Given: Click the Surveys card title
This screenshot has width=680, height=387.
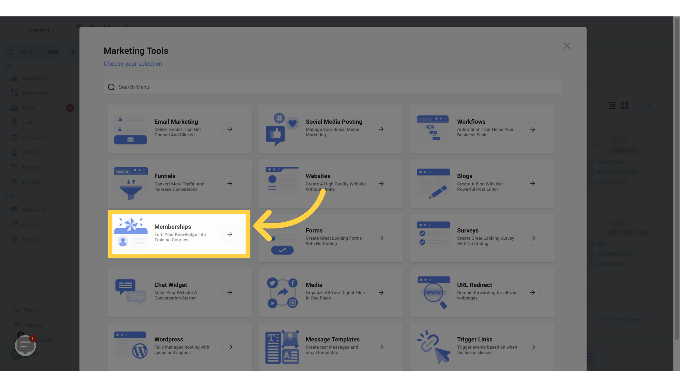Looking at the screenshot, I should (467, 231).
